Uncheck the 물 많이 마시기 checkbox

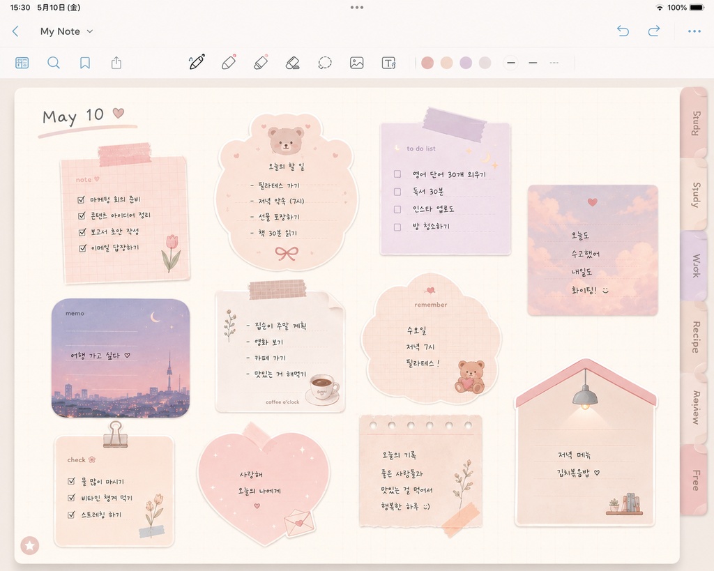[71, 481]
